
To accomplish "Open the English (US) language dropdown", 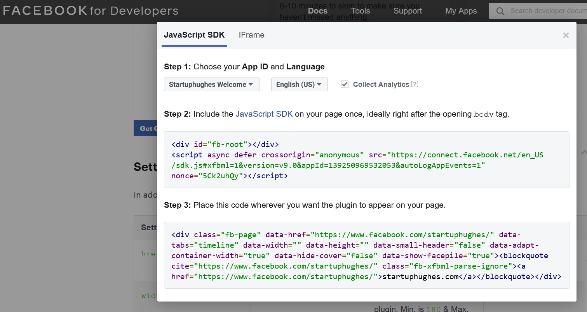I will point(299,84).
